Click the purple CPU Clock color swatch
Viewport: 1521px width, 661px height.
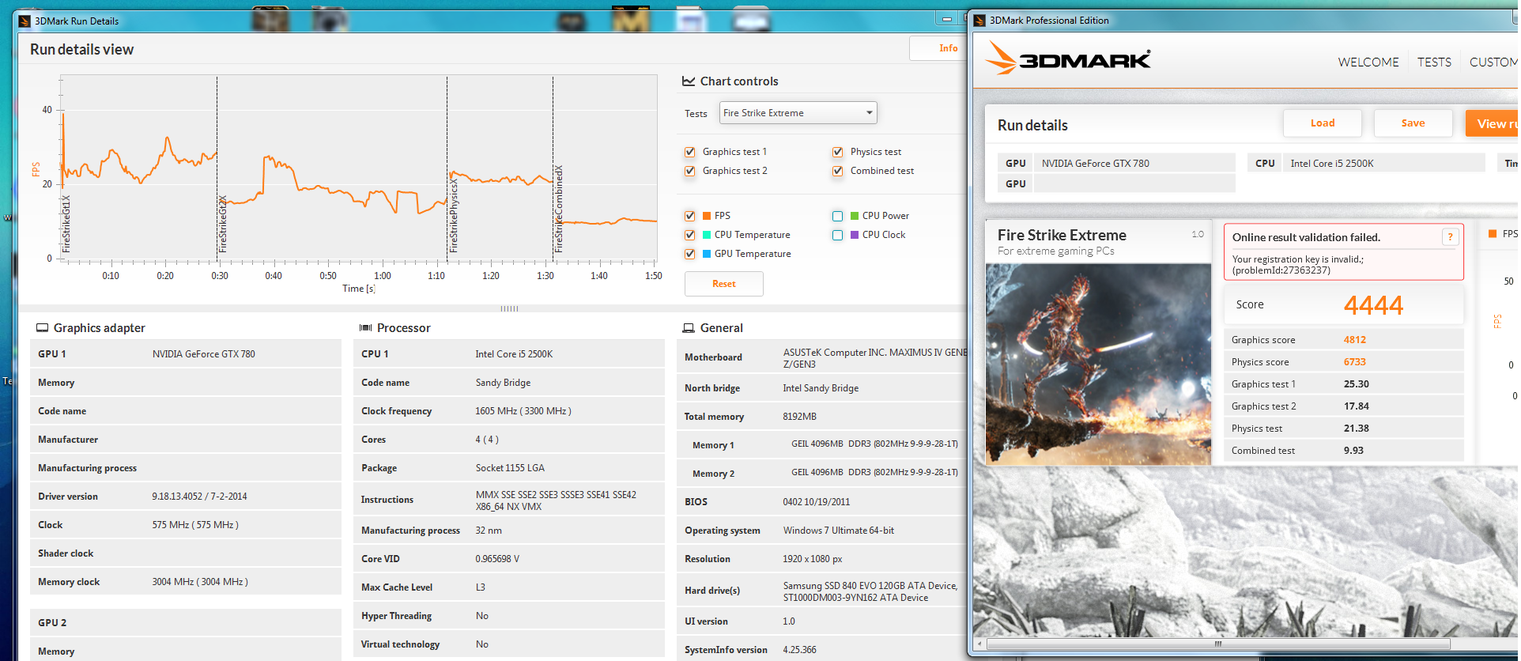tap(855, 235)
